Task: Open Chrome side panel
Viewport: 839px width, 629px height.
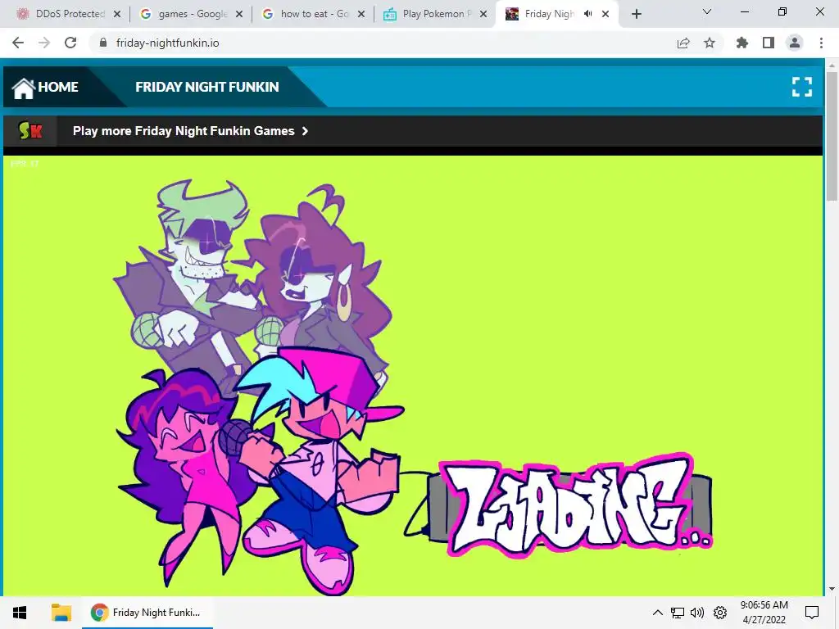Action: click(x=769, y=43)
